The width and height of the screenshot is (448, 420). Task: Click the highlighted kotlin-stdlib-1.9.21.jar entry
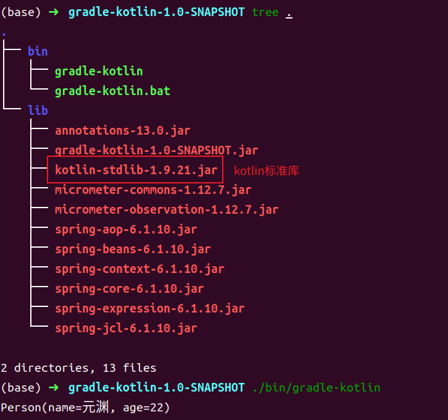pyautogui.click(x=136, y=170)
